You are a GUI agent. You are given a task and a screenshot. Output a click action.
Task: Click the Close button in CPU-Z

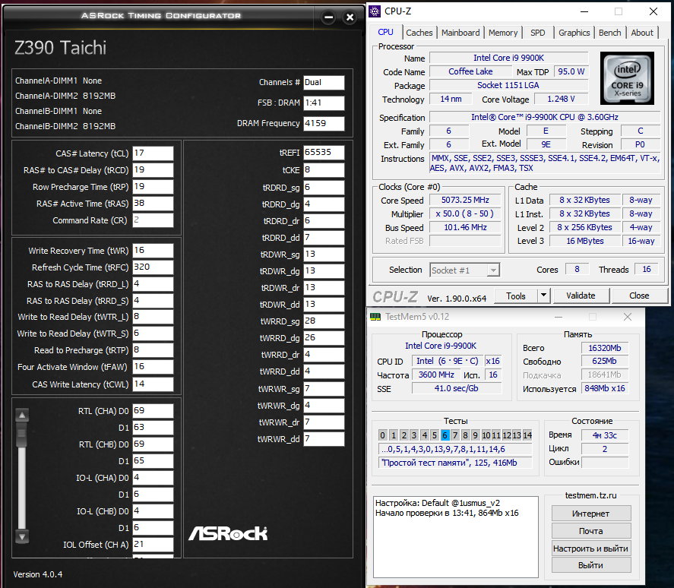coord(639,296)
